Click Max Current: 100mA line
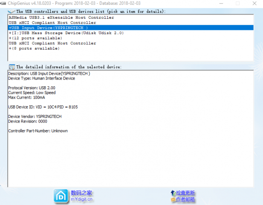Image resolution: width=263 pixels, height=205 pixels. [26, 97]
